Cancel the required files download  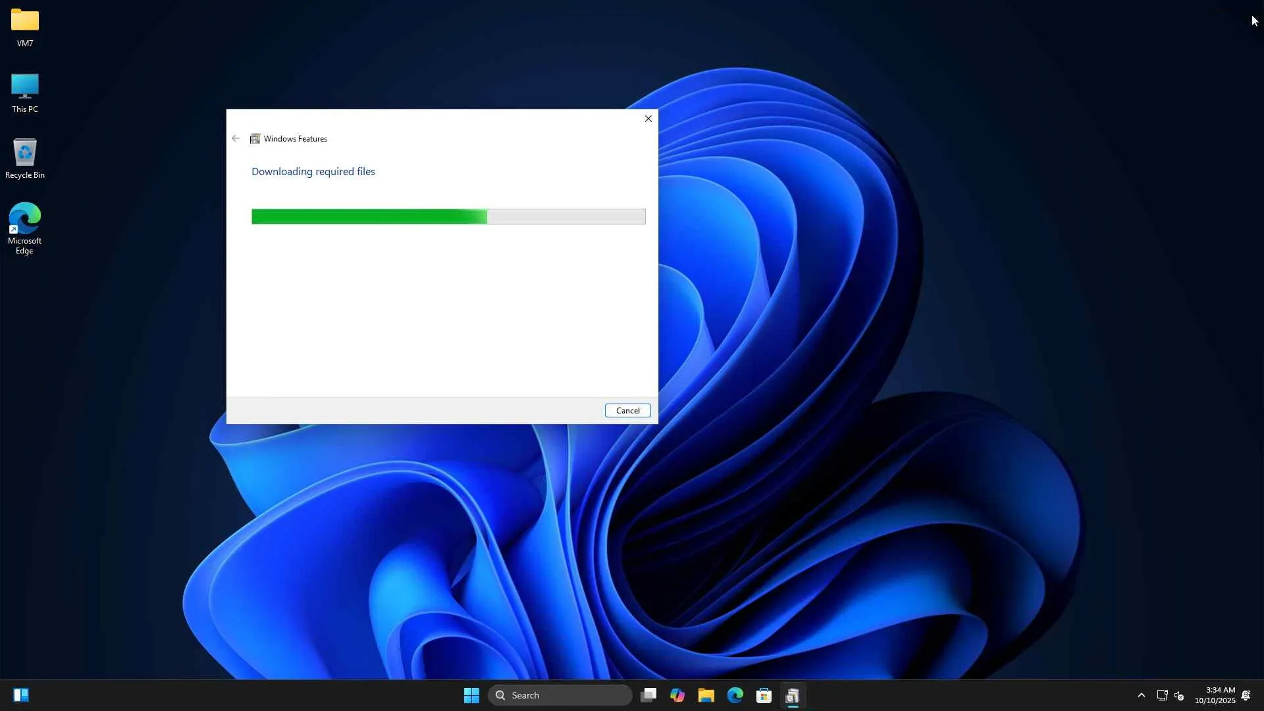[627, 411]
